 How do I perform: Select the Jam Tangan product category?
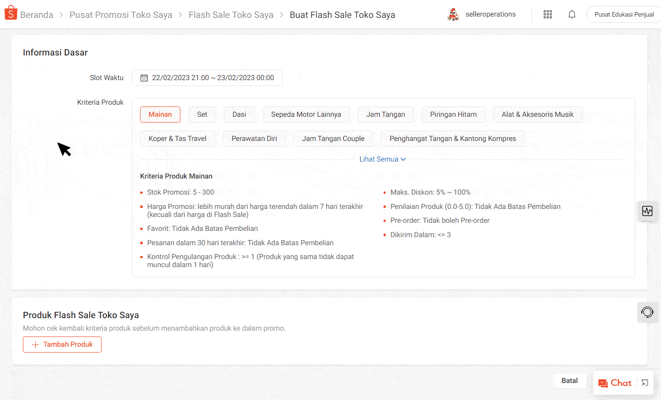tap(385, 115)
